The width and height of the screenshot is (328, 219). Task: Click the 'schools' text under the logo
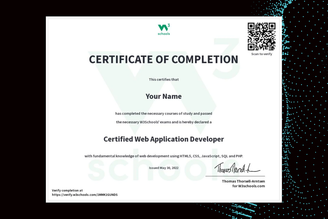[164, 33]
